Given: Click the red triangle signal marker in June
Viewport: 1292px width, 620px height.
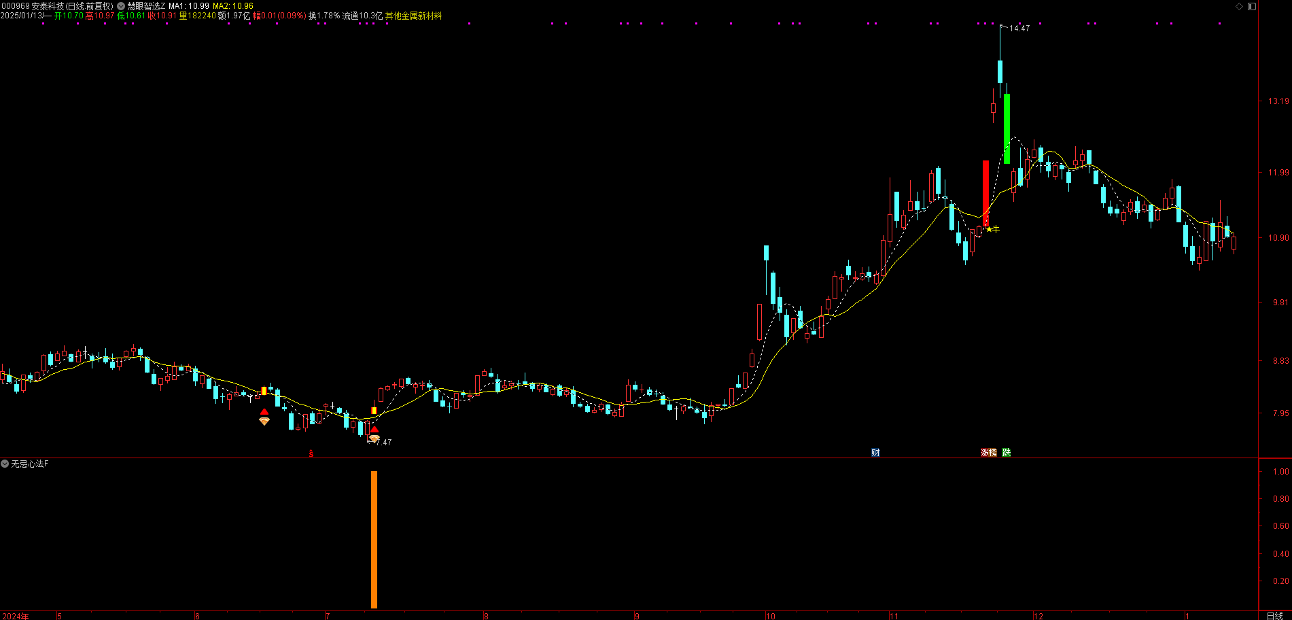Looking at the screenshot, I should pos(264,412).
